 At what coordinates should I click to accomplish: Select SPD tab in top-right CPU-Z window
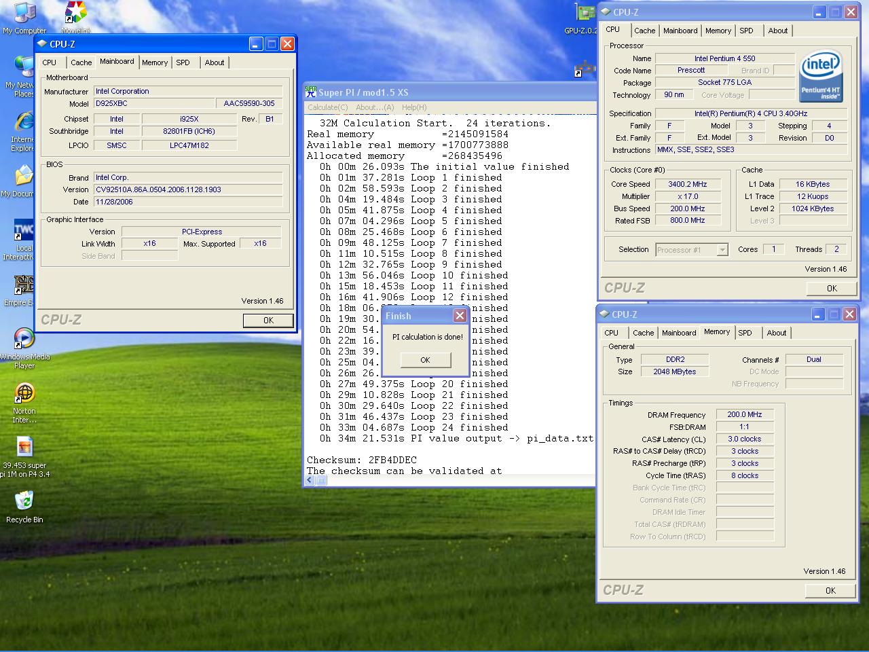pyautogui.click(x=746, y=31)
